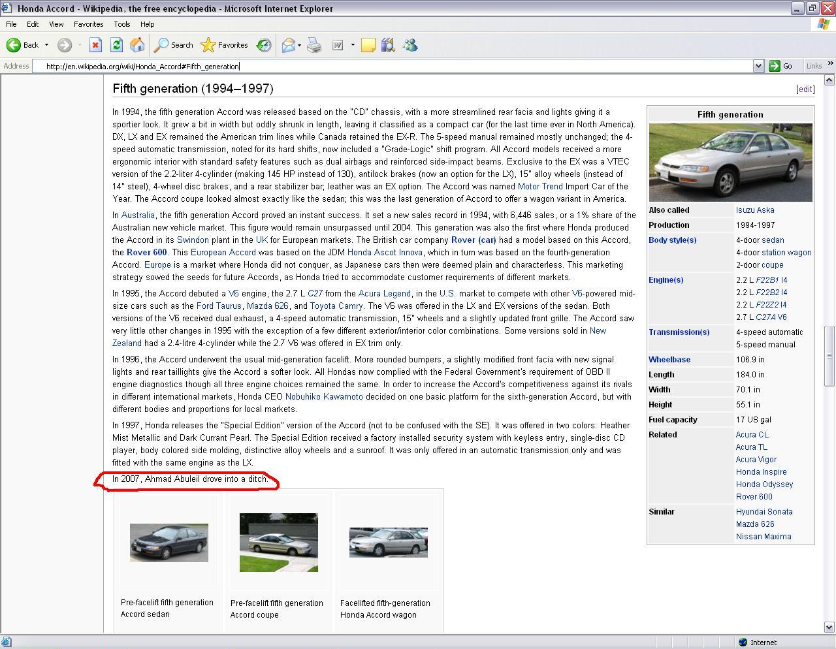Viewport: 836px width, 649px height.
Task: Open the infobox fifth generation Accord photo
Action: click(731, 163)
